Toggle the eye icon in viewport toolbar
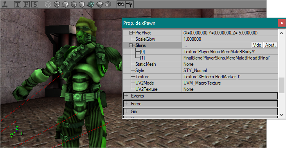The width and height of the screenshot is (286, 148). pos(121,4)
